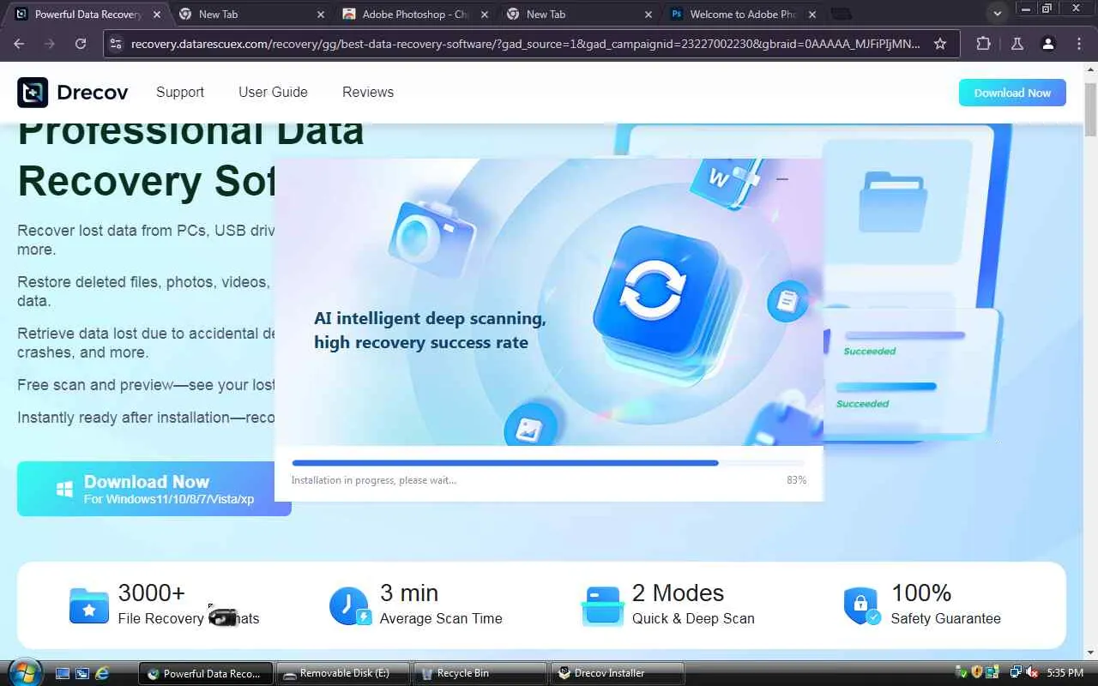1098x686 pixels.
Task: Click the "Installation in progress, please wait..." text
Action: coord(374,480)
